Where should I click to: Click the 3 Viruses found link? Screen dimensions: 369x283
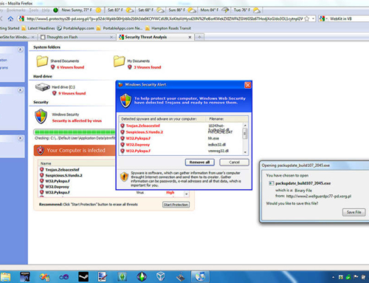(148, 67)
